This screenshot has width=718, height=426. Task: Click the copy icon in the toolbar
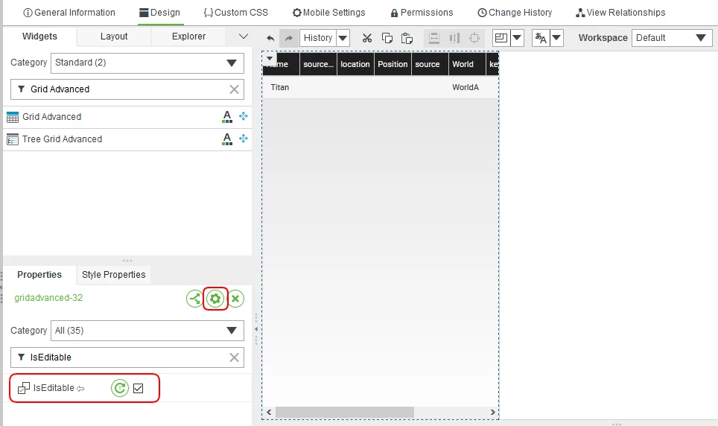tap(387, 38)
